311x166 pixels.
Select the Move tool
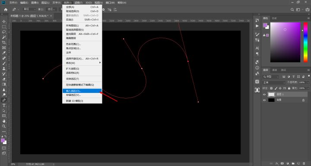coord(4,22)
